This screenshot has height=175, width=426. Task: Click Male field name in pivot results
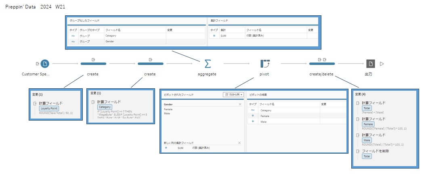click(x=264, y=121)
